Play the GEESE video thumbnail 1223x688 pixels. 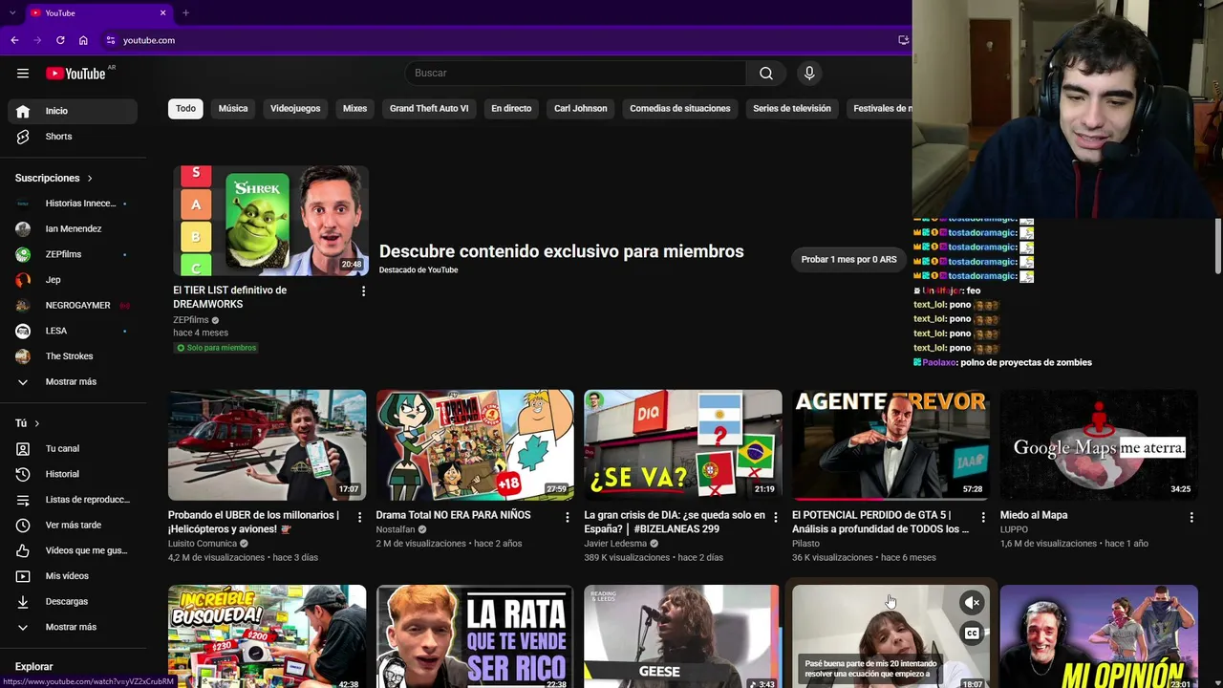pyautogui.click(x=683, y=636)
